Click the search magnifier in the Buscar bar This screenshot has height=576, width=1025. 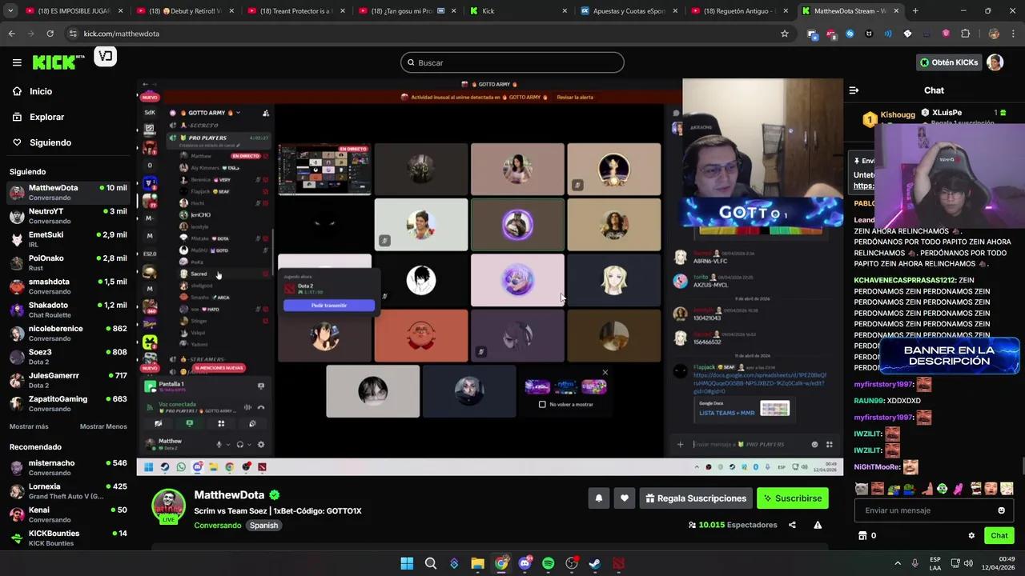(x=411, y=62)
